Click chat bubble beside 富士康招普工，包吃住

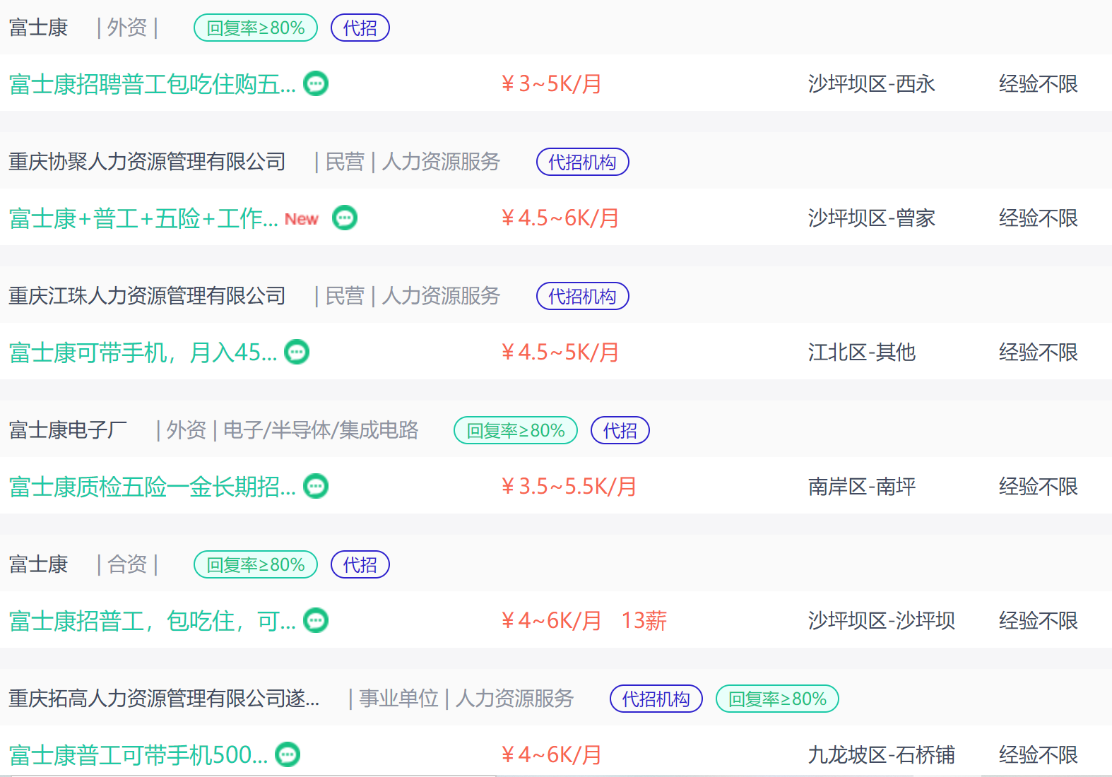click(316, 621)
